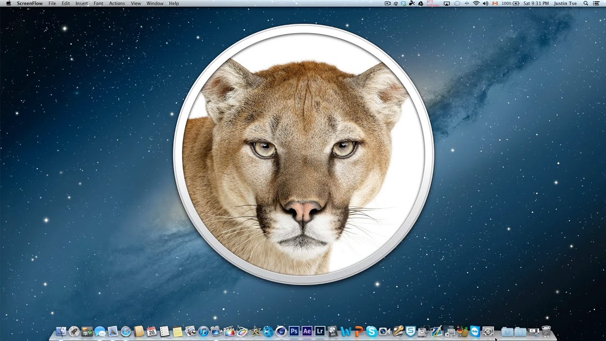The height and width of the screenshot is (341, 606).
Task: Click the Wi-Fi status icon
Action: [x=476, y=3]
